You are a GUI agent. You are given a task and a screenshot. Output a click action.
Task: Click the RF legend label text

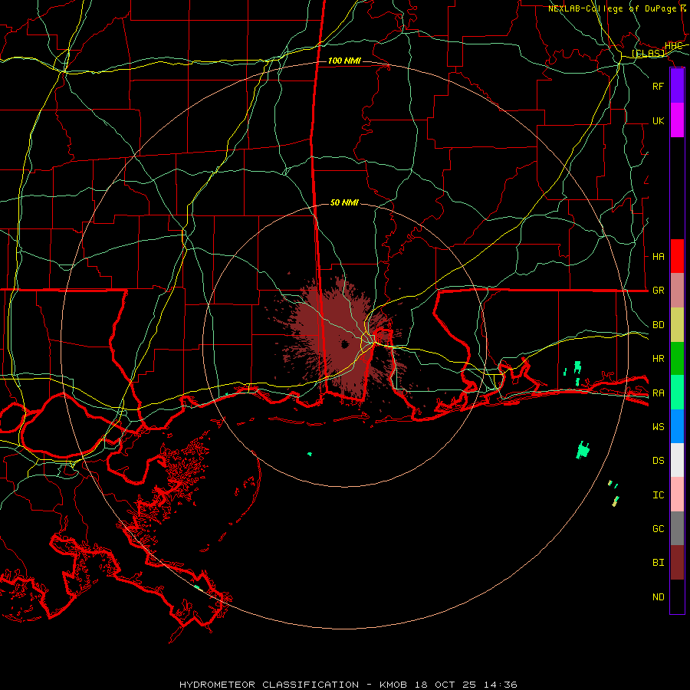tap(658, 86)
